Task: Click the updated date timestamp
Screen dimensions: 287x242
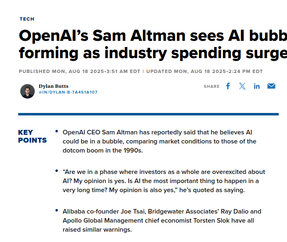Action: click(x=204, y=71)
